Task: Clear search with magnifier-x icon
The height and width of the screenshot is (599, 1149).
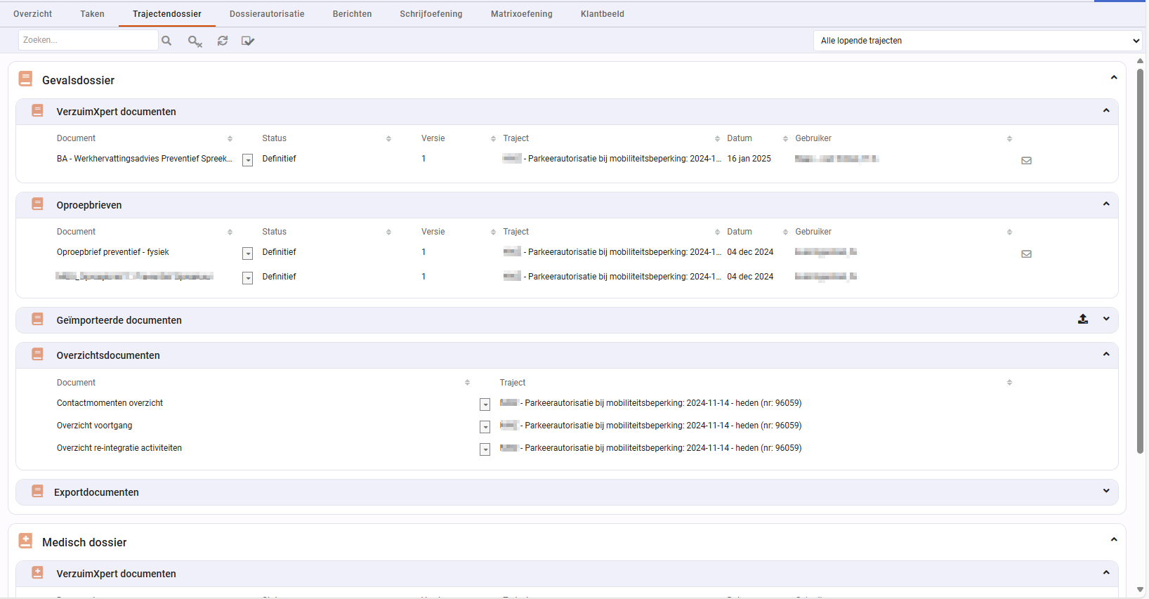Action: 195,41
